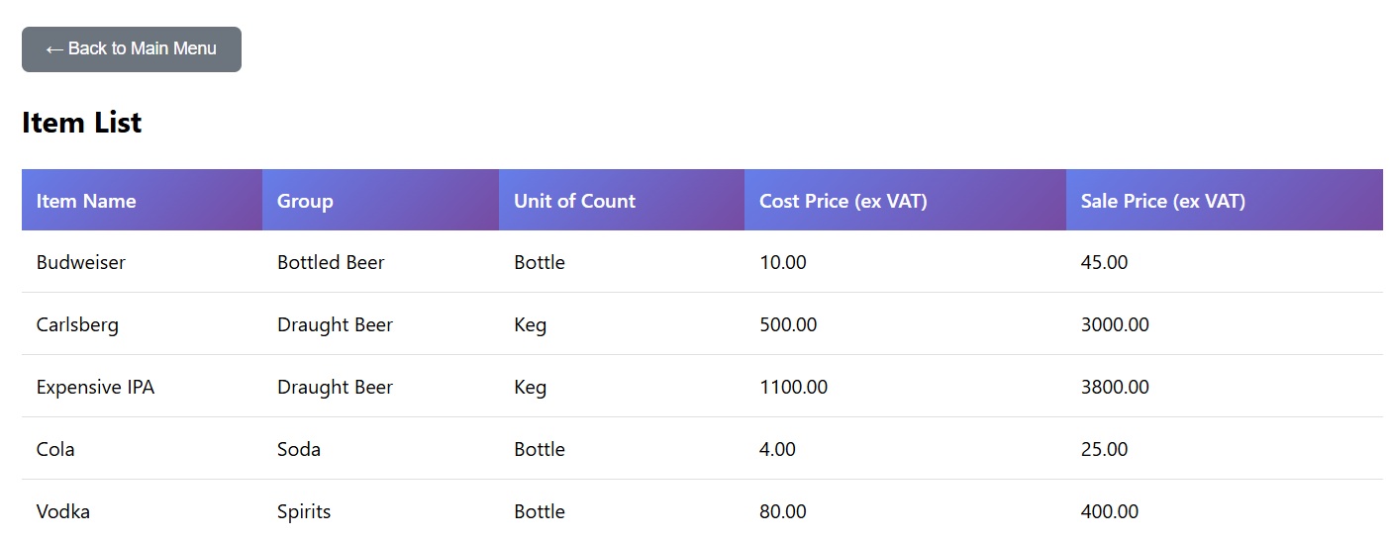1389x539 pixels.
Task: Click the Soda group cell
Action: click(299, 449)
